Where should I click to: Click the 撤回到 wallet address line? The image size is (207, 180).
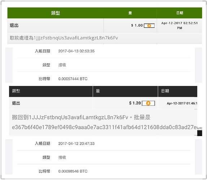(81, 117)
